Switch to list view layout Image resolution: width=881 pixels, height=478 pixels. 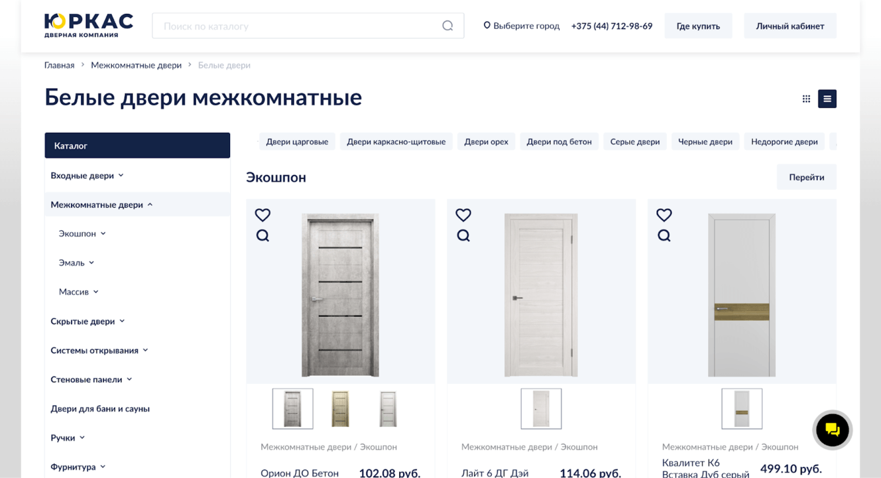point(827,99)
